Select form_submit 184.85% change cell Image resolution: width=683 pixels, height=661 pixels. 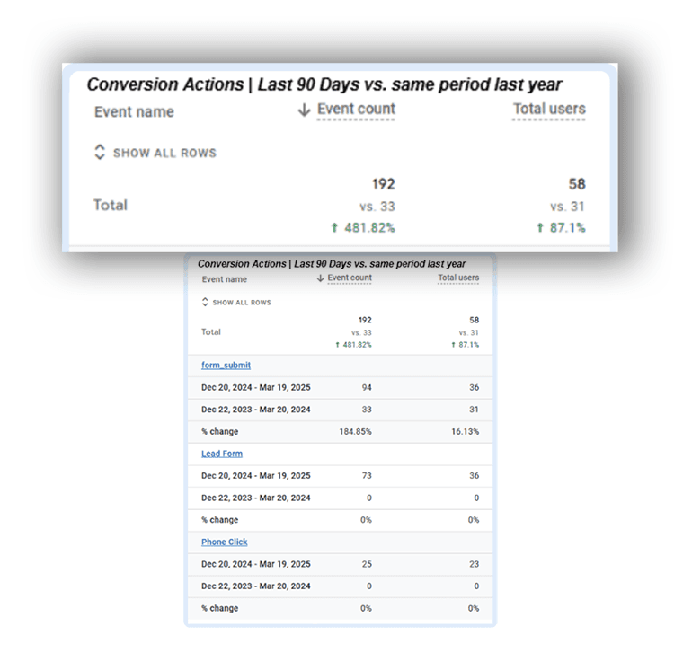pyautogui.click(x=356, y=431)
